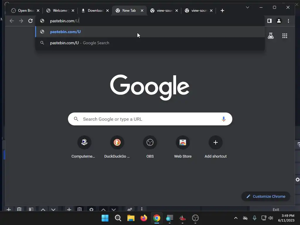Open the Windows Start menu

(105, 218)
